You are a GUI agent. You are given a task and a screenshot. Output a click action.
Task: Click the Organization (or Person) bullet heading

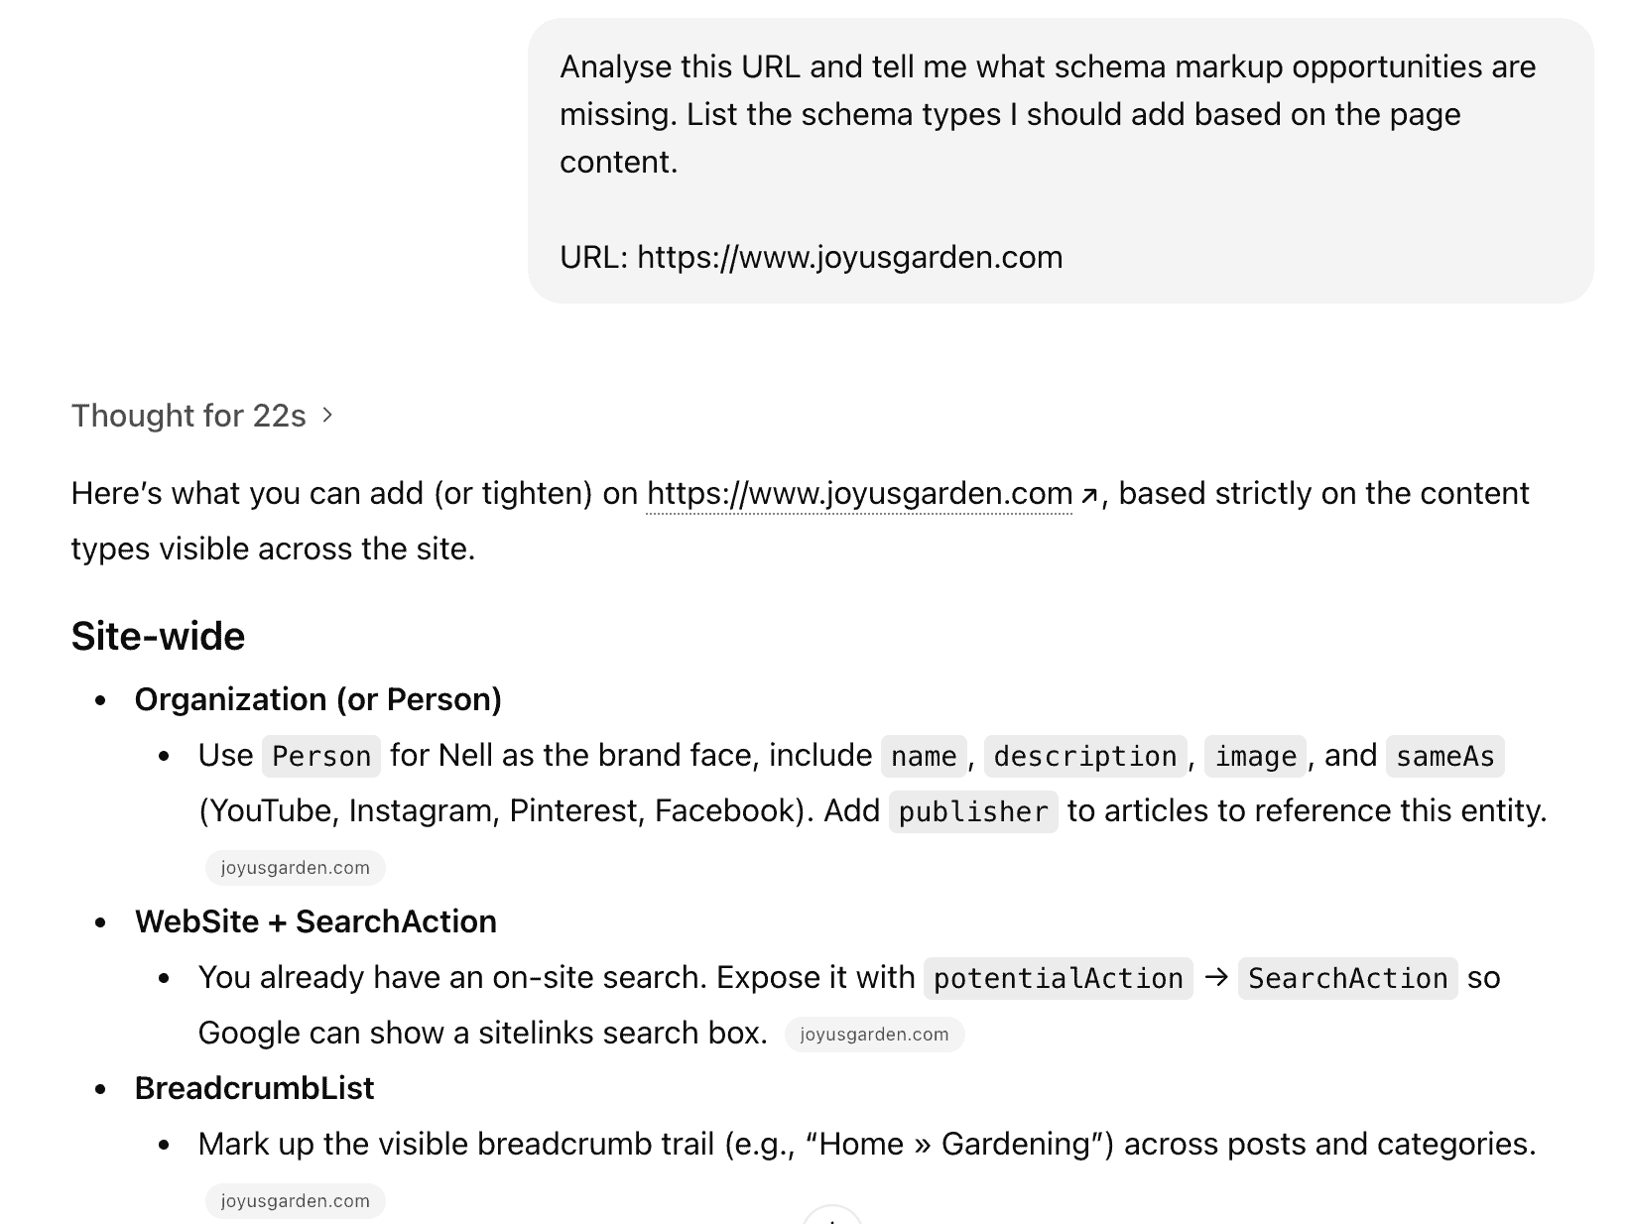click(x=318, y=698)
